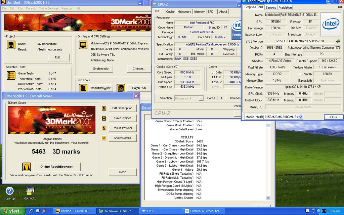Launch Internet Explorer from quick launch
The width and height of the screenshot is (344, 215).
click(31, 211)
